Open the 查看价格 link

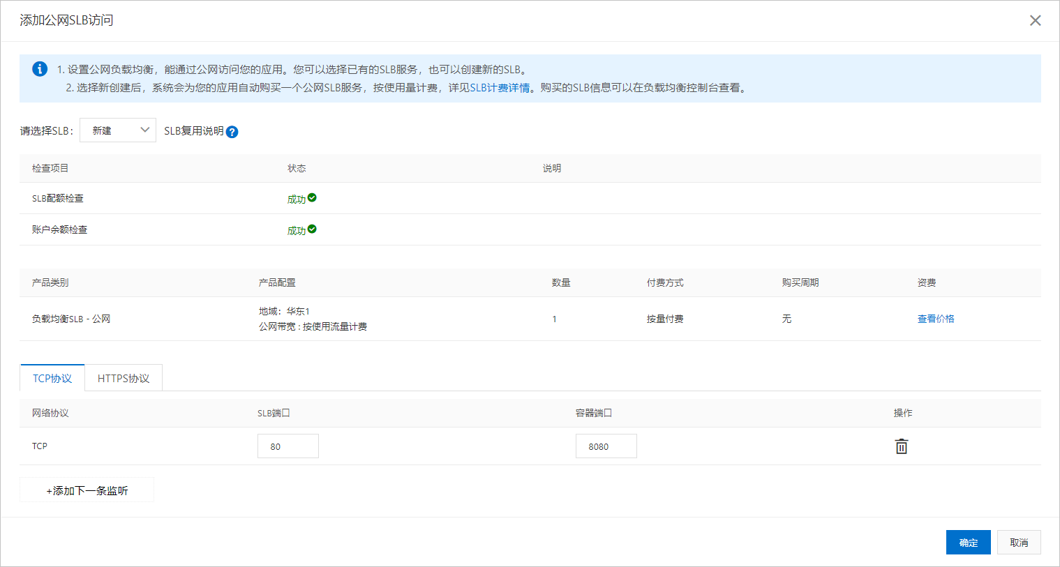[936, 319]
